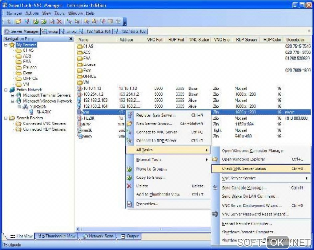Click the Connect to VNC Server toolbar icon

pyautogui.click(x=69, y=21)
